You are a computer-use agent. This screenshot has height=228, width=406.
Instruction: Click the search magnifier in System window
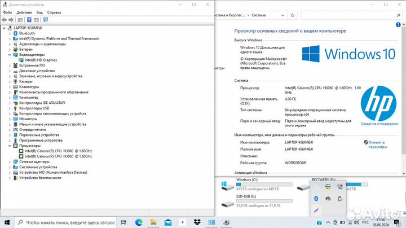click(398, 15)
